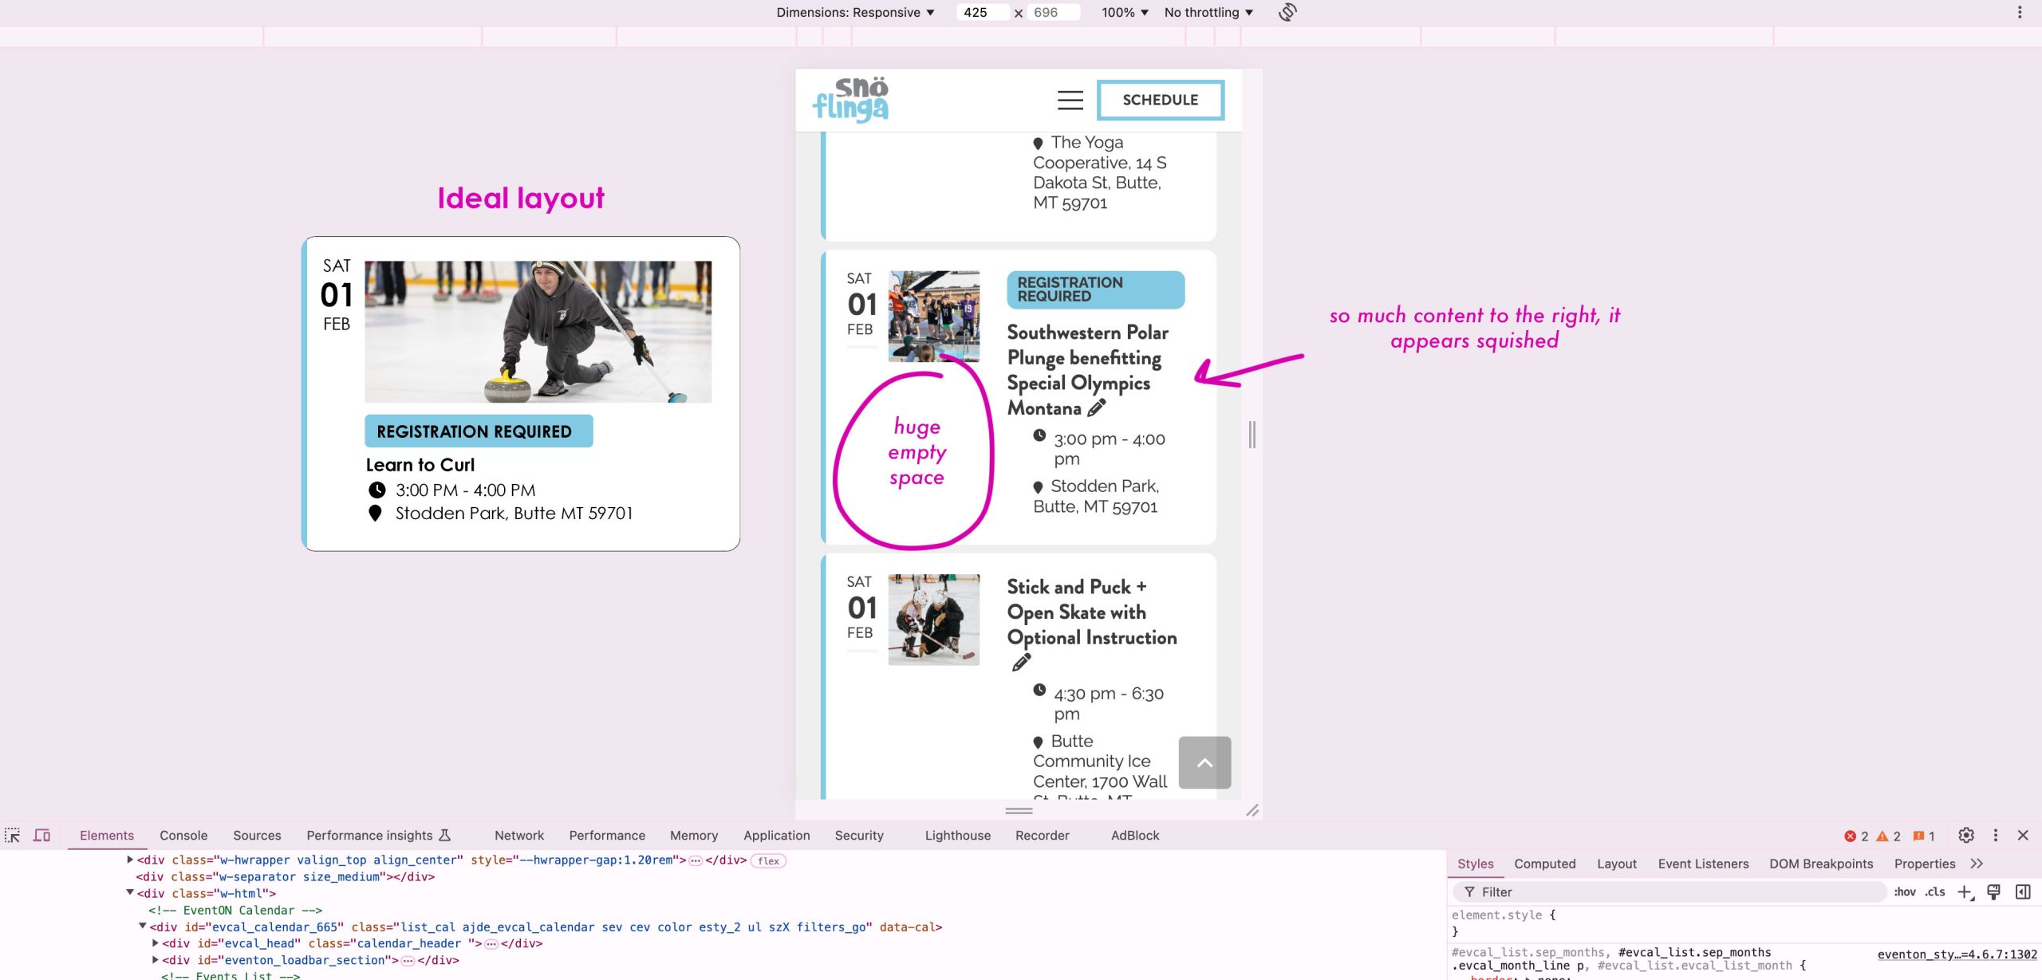
Task: Open the 100% zoom dropdown
Action: (1125, 12)
